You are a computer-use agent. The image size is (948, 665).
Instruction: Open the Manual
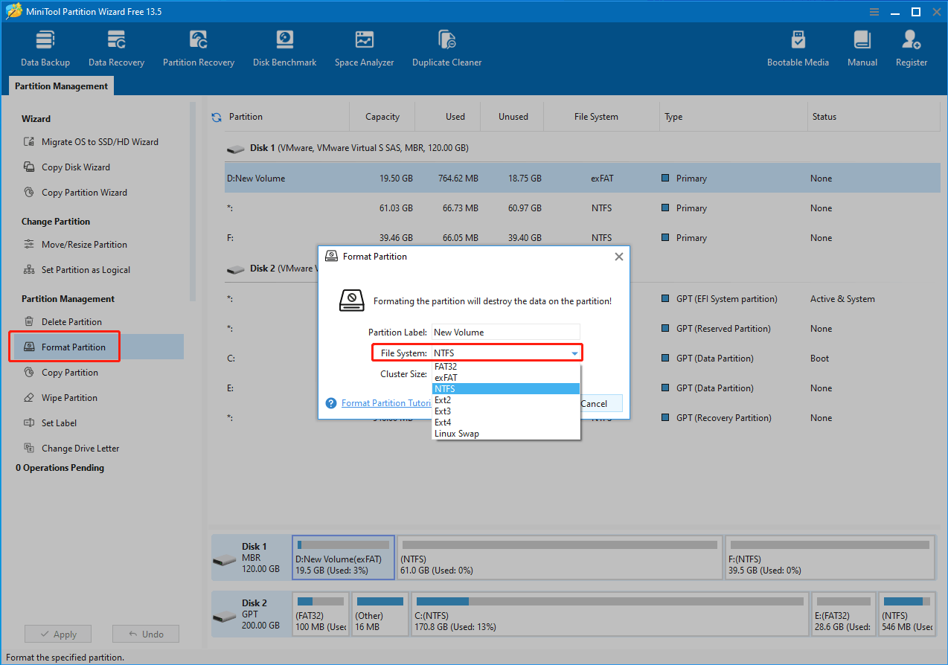click(x=862, y=47)
